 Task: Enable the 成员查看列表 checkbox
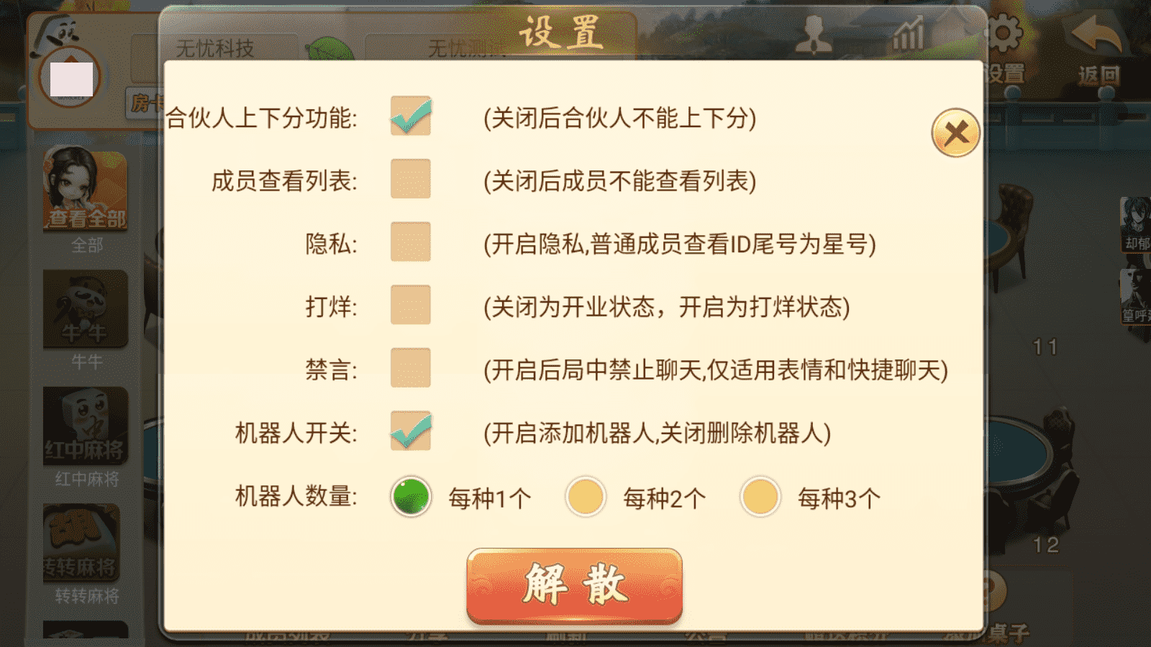pos(411,179)
